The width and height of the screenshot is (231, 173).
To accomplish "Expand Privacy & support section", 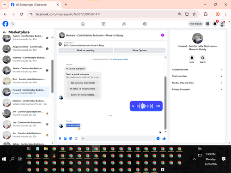I will point(197,89).
